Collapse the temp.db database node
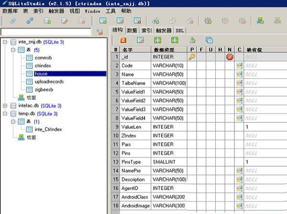This screenshot has width=287, height=214. click(x=5, y=114)
